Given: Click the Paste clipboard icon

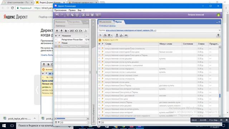Looking at the screenshot, I should point(77,15).
